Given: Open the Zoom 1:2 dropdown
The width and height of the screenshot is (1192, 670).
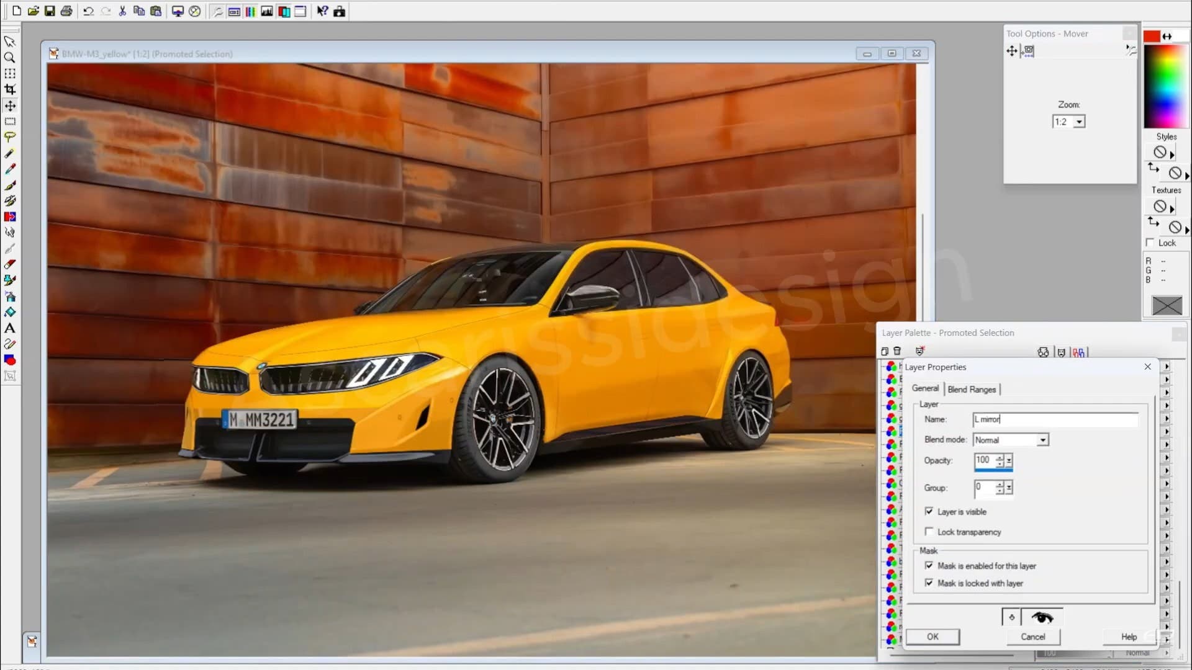Looking at the screenshot, I should (1080, 122).
